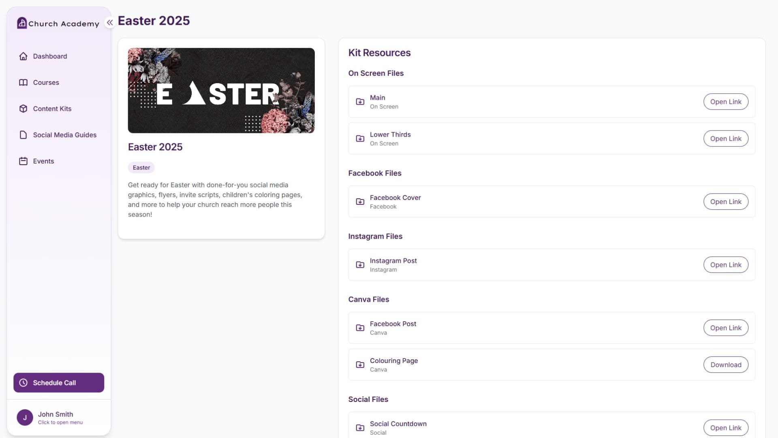Screen dimensions: 778x438
Task: Click the clock icon on Schedule Call
Action: [24, 383]
